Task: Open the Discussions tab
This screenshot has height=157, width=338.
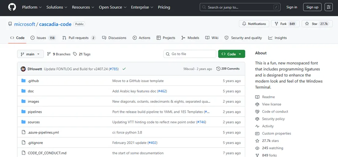Action: click(114, 38)
